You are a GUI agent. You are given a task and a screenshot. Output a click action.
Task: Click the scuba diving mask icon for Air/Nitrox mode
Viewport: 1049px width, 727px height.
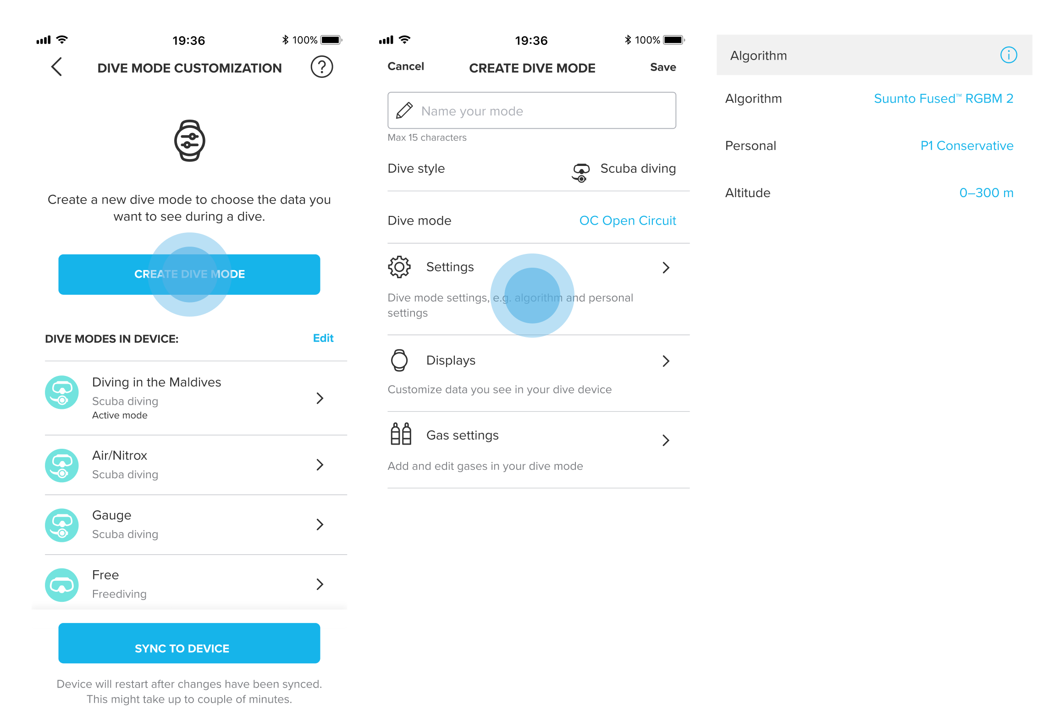pos(63,465)
